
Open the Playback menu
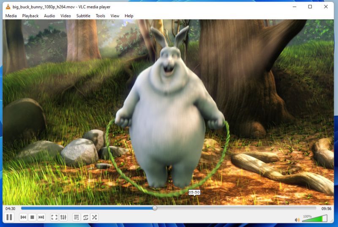pyautogui.click(x=30, y=16)
